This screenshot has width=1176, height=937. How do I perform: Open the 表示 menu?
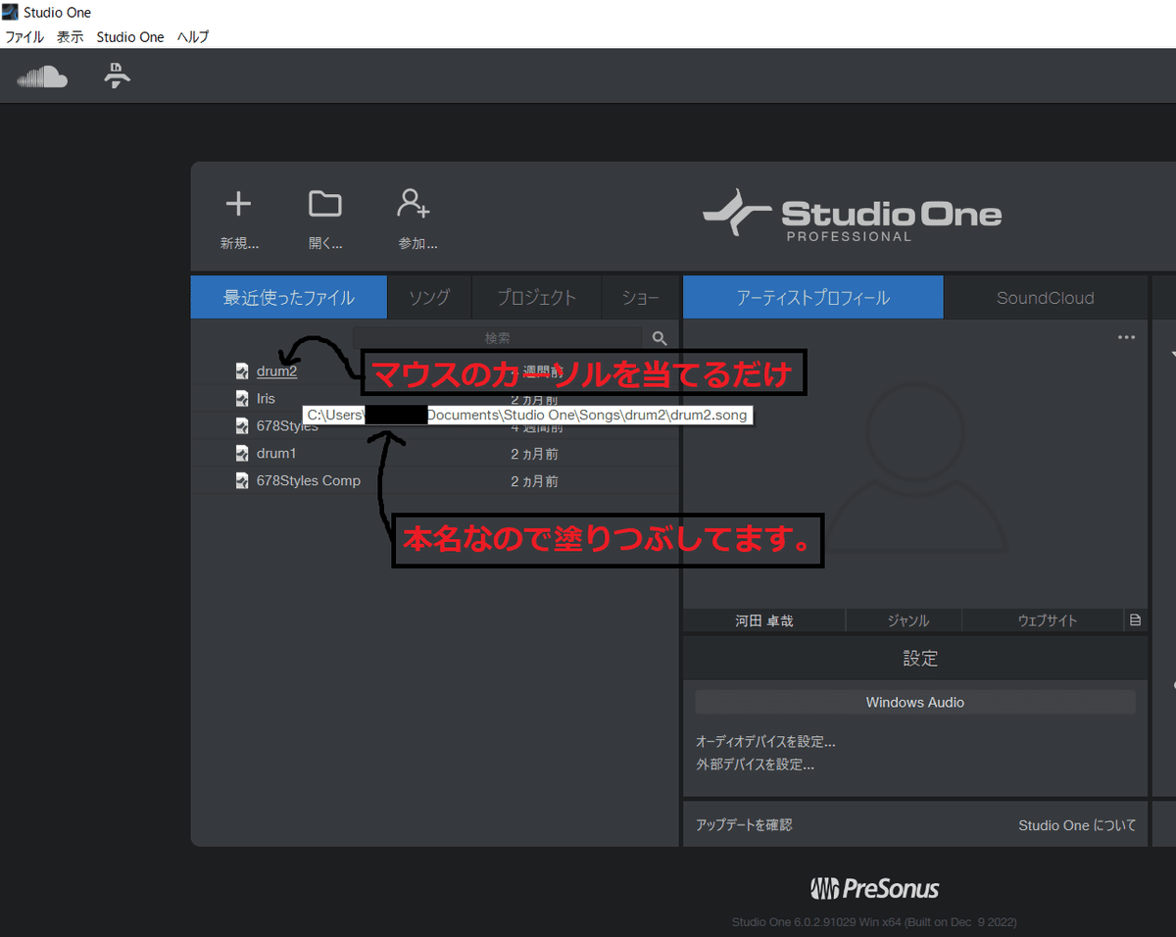pos(71,37)
